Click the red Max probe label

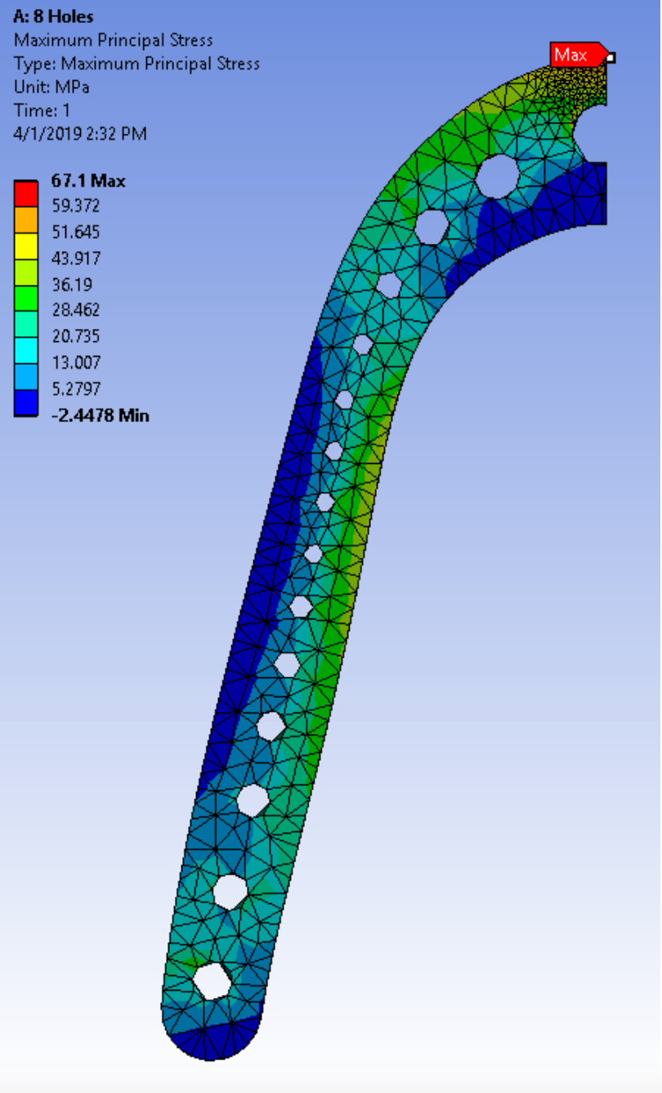(x=578, y=56)
